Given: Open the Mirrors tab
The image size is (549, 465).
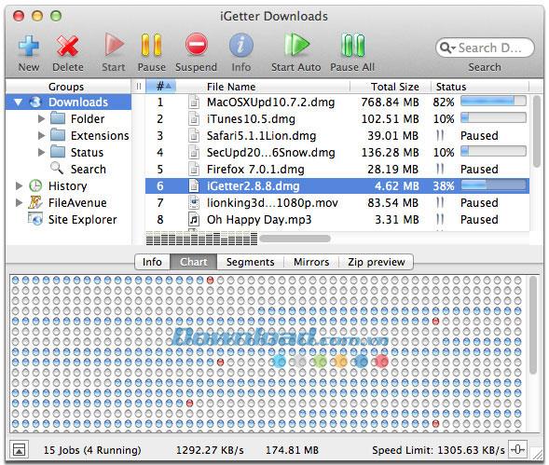Looking at the screenshot, I should click(x=311, y=262).
